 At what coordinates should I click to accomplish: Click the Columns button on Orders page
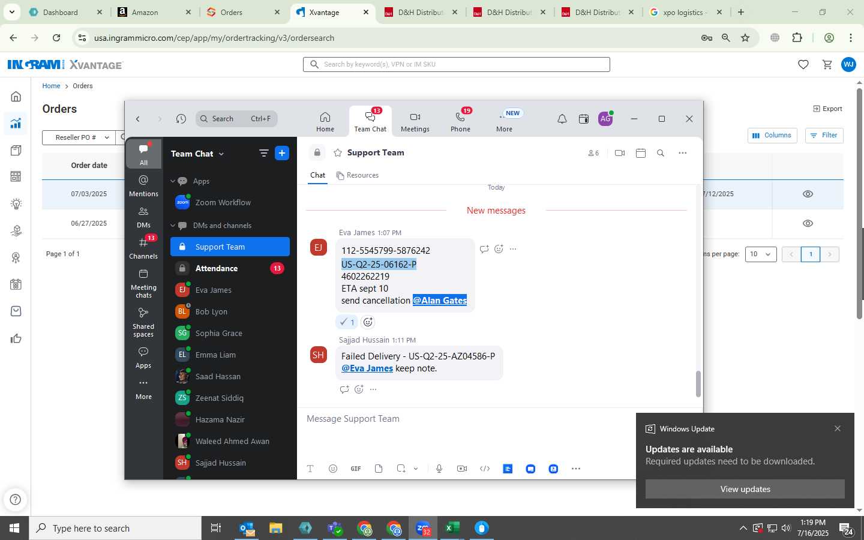(772, 136)
